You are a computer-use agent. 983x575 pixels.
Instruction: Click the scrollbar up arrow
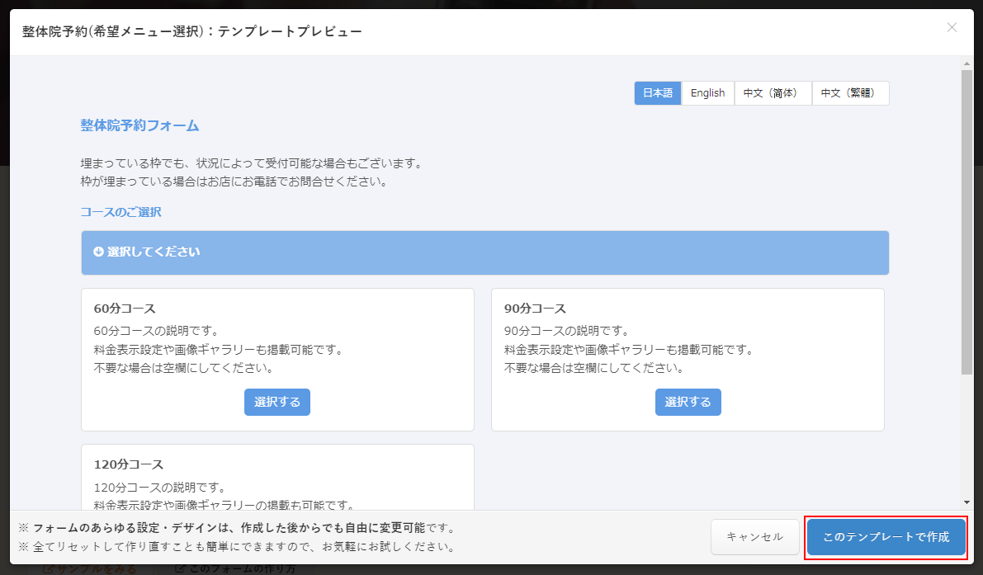click(966, 64)
